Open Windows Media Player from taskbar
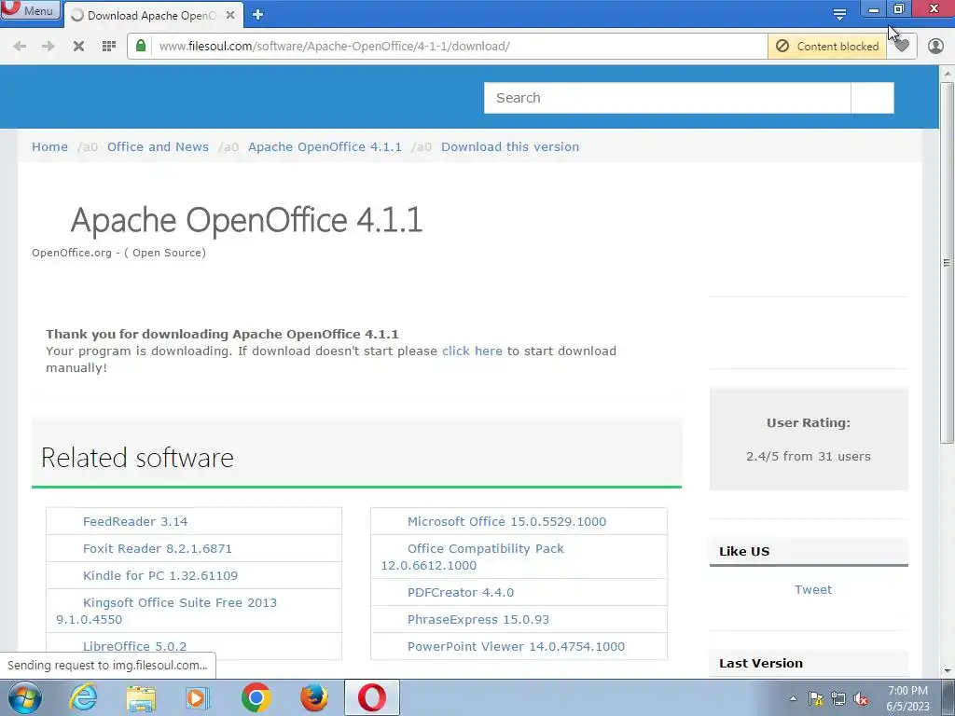 tap(198, 698)
